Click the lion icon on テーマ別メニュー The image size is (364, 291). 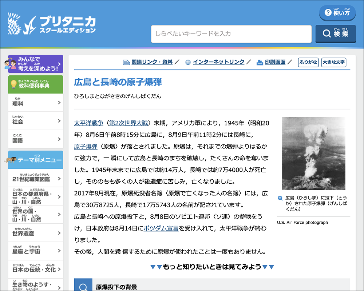[x=10, y=160]
